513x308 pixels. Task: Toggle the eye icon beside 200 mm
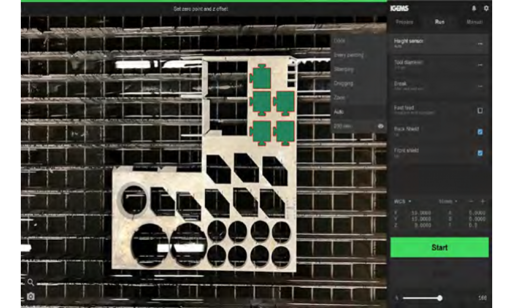pos(380,126)
